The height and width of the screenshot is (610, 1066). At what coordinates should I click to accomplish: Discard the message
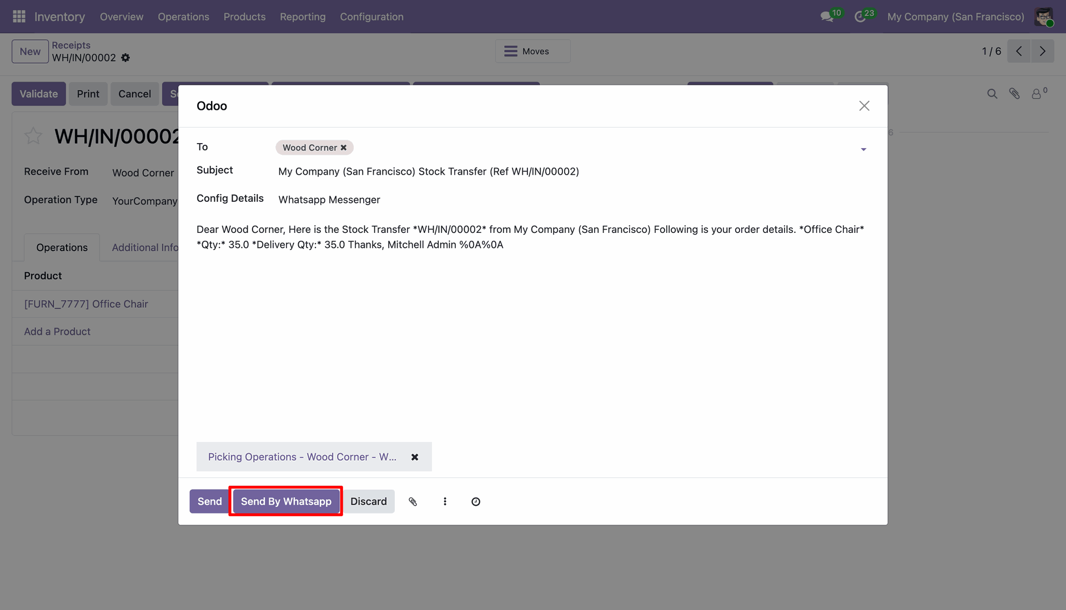[369, 501]
